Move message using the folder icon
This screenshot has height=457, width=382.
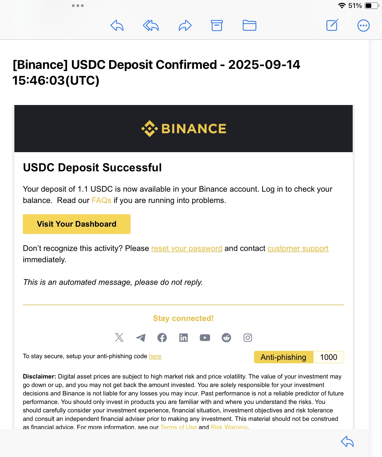click(249, 25)
